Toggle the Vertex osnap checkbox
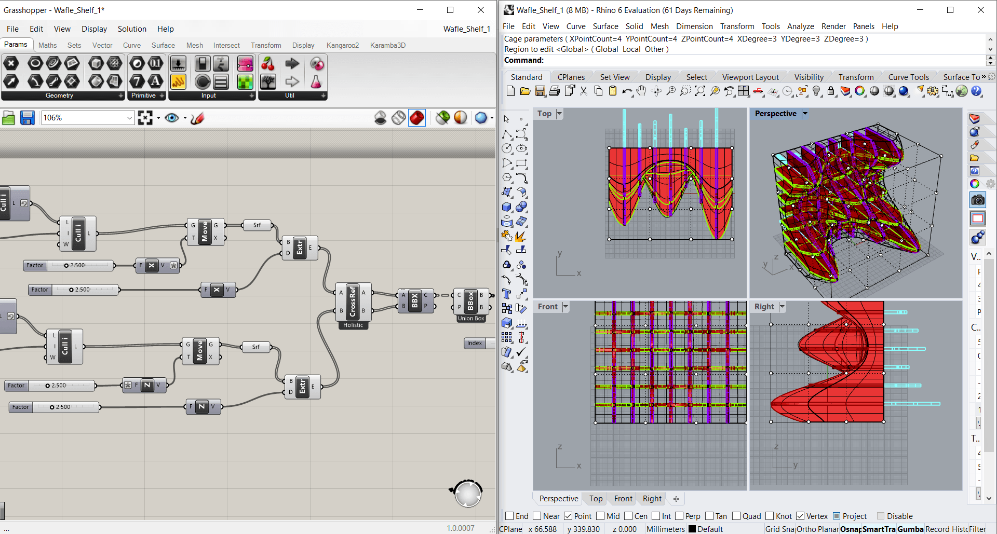This screenshot has width=997, height=534. click(x=800, y=516)
